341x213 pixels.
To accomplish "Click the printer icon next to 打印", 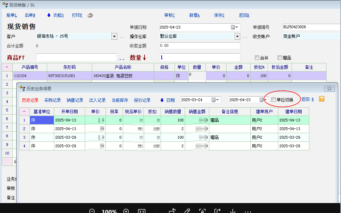I will pos(90,15).
